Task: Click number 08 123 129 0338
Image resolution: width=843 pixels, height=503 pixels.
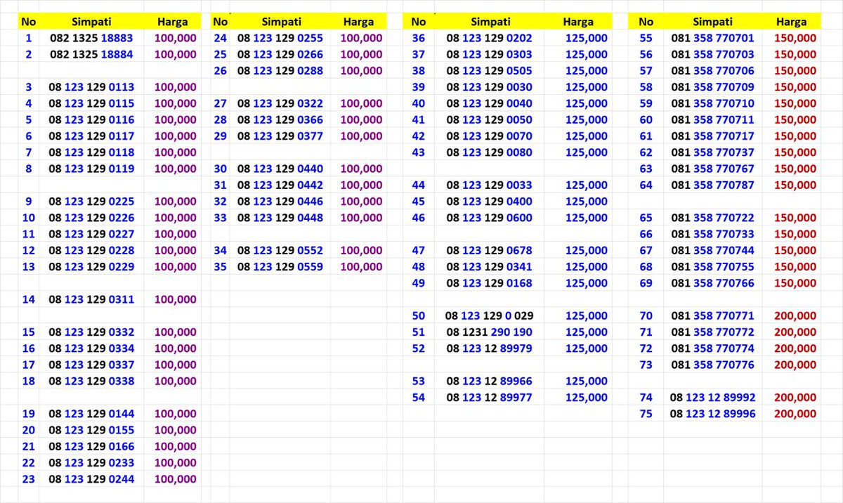Action: coord(91,381)
